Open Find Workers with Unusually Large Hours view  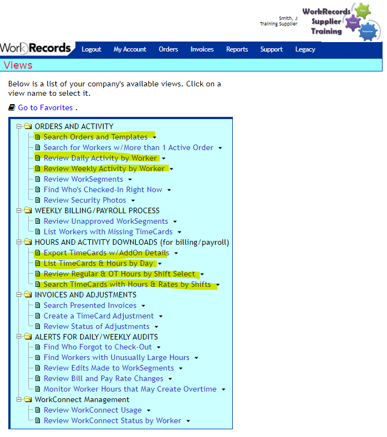(116, 358)
